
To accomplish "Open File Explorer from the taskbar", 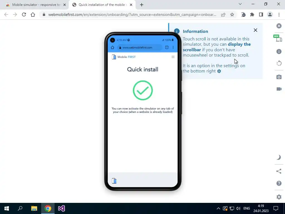I will 34,208.
